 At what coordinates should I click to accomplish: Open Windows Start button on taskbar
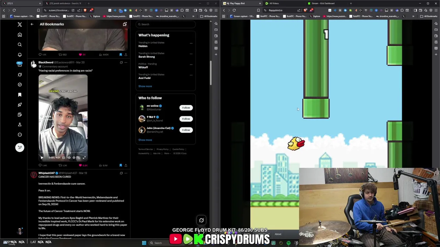(144, 243)
